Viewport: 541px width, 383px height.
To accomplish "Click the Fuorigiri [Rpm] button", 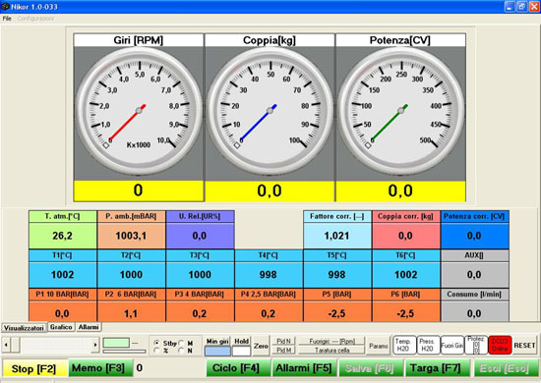I will coord(331,341).
